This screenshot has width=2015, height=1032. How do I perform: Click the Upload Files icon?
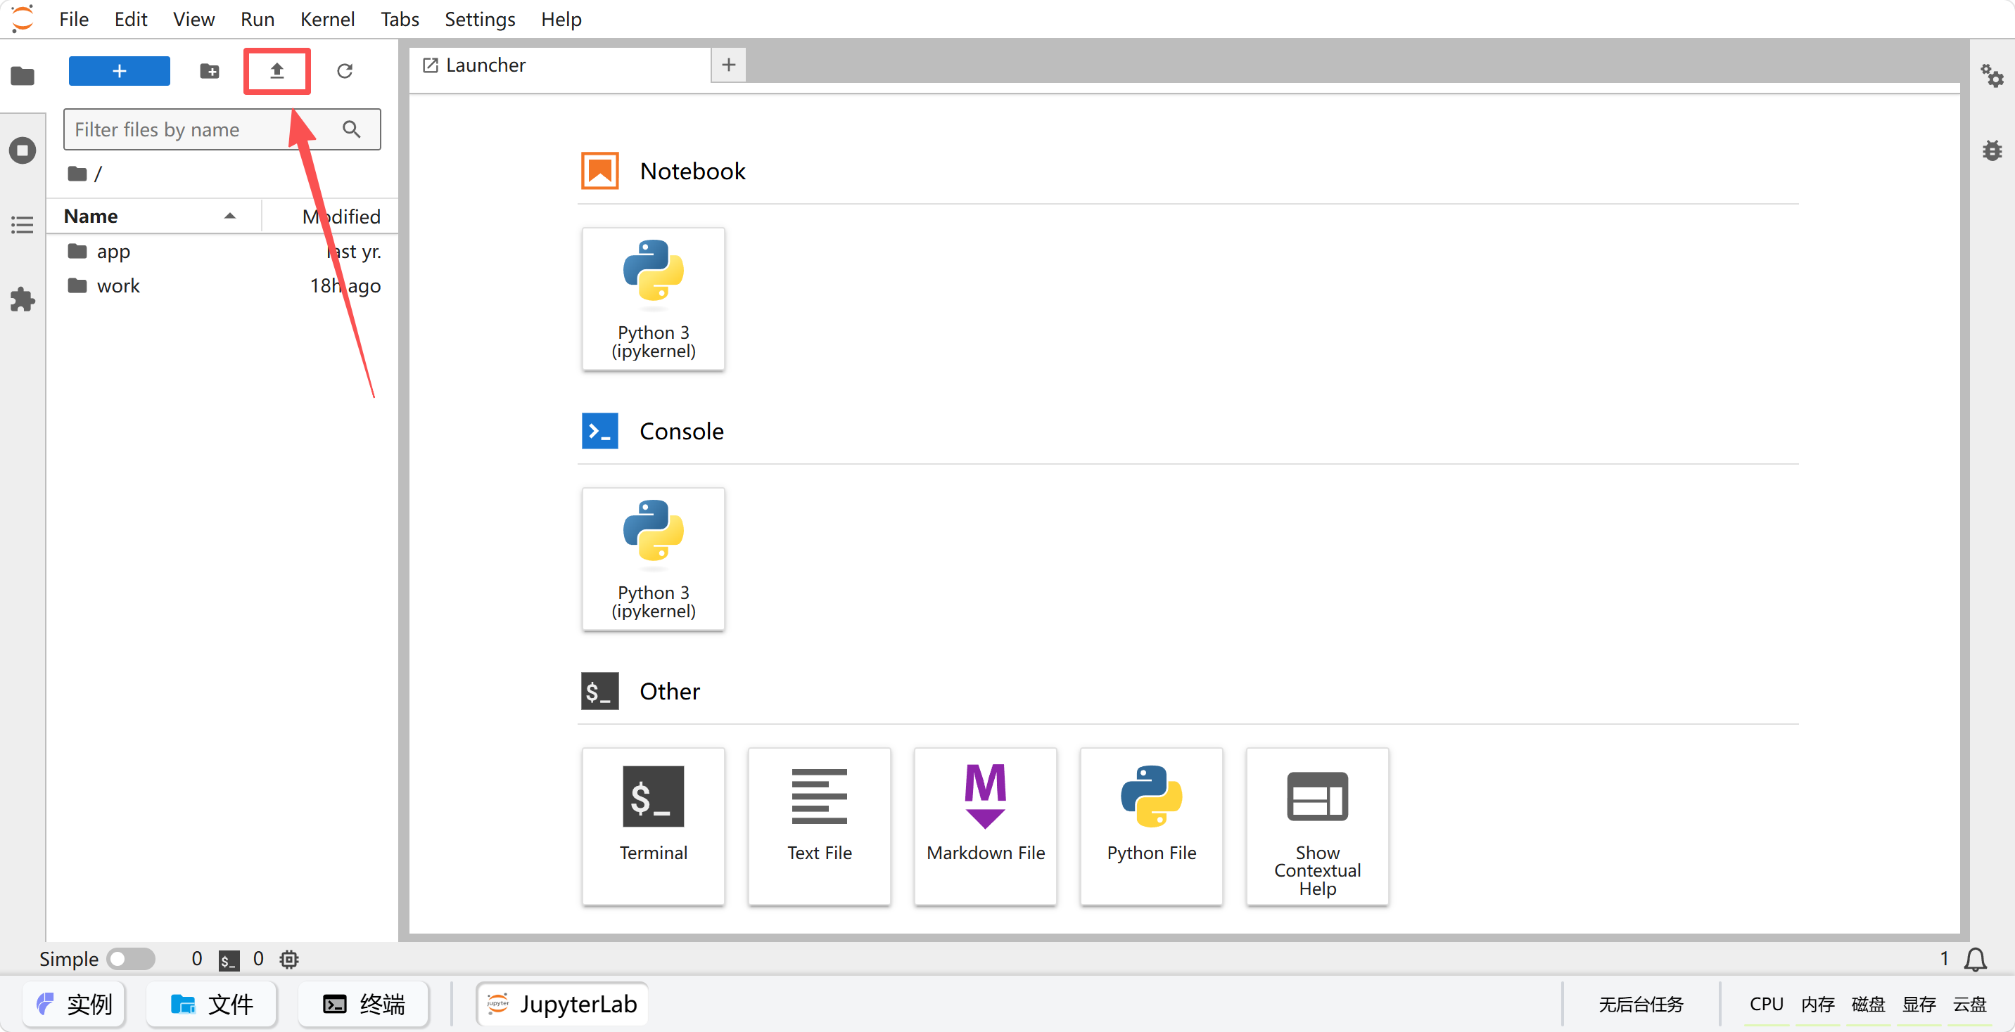pyautogui.click(x=277, y=71)
